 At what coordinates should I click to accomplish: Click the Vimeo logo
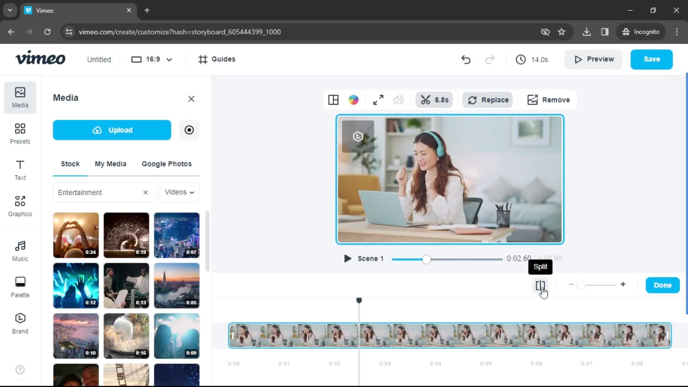point(40,58)
